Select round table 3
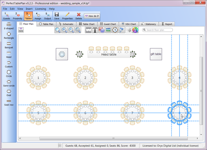Viewport: 207px width, 150px height. 132,78
